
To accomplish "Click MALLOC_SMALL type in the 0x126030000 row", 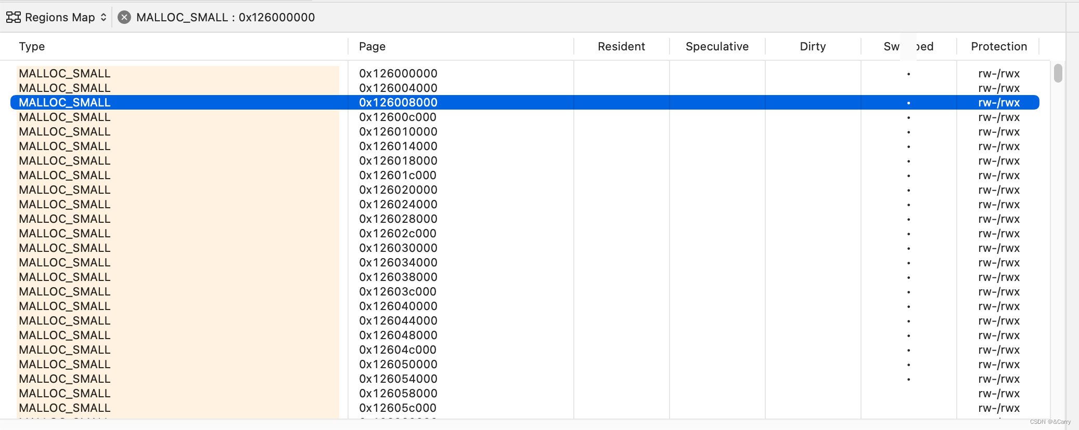I will point(65,248).
